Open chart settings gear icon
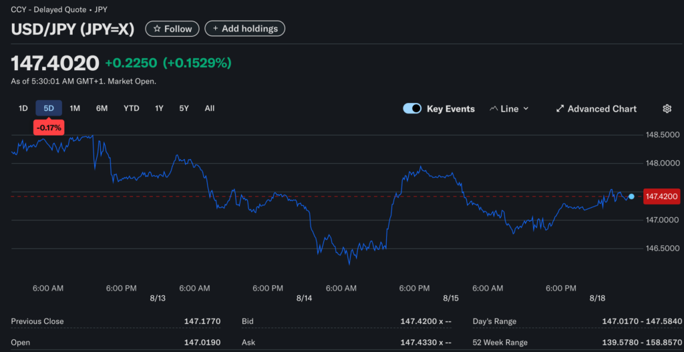The height and width of the screenshot is (352, 684). pos(667,109)
